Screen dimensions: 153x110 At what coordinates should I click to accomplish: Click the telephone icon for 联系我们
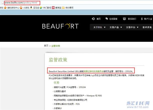pyautogui.click(x=124, y=19)
